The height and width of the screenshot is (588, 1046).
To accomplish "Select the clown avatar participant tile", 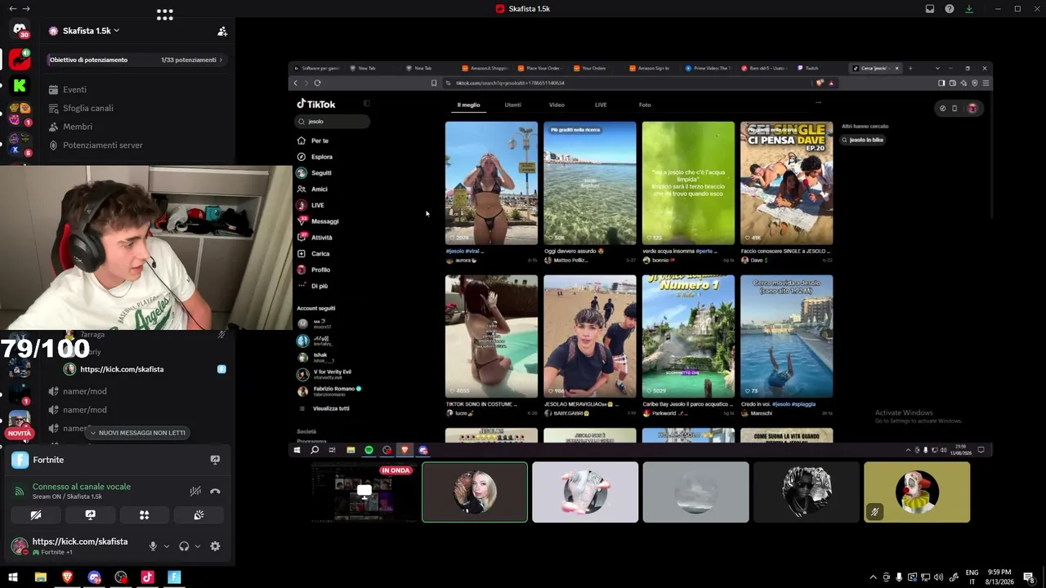I will pyautogui.click(x=917, y=492).
